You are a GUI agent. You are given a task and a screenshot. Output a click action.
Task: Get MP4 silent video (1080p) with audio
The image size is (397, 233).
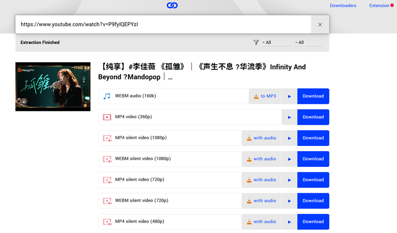262,138
